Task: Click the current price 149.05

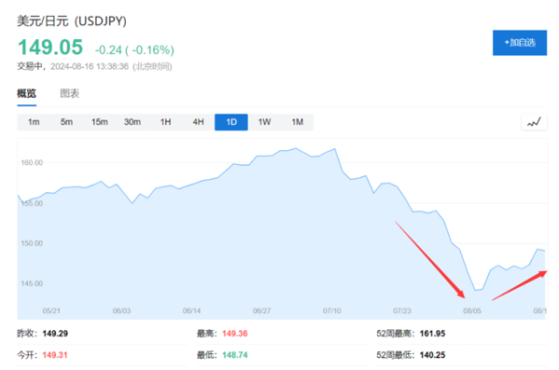Action: (50, 48)
